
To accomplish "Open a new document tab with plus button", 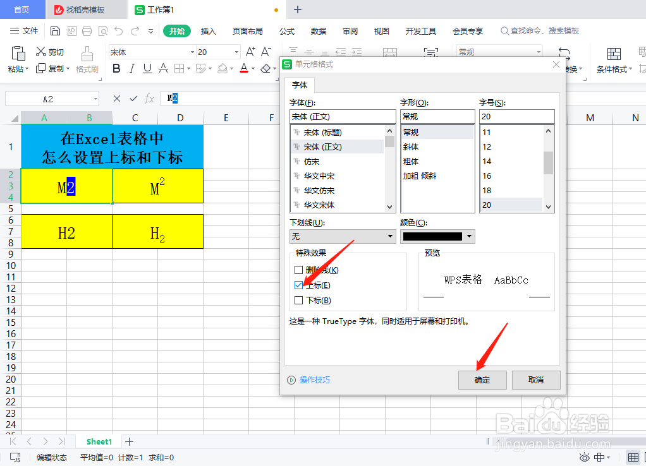I will point(298,9).
